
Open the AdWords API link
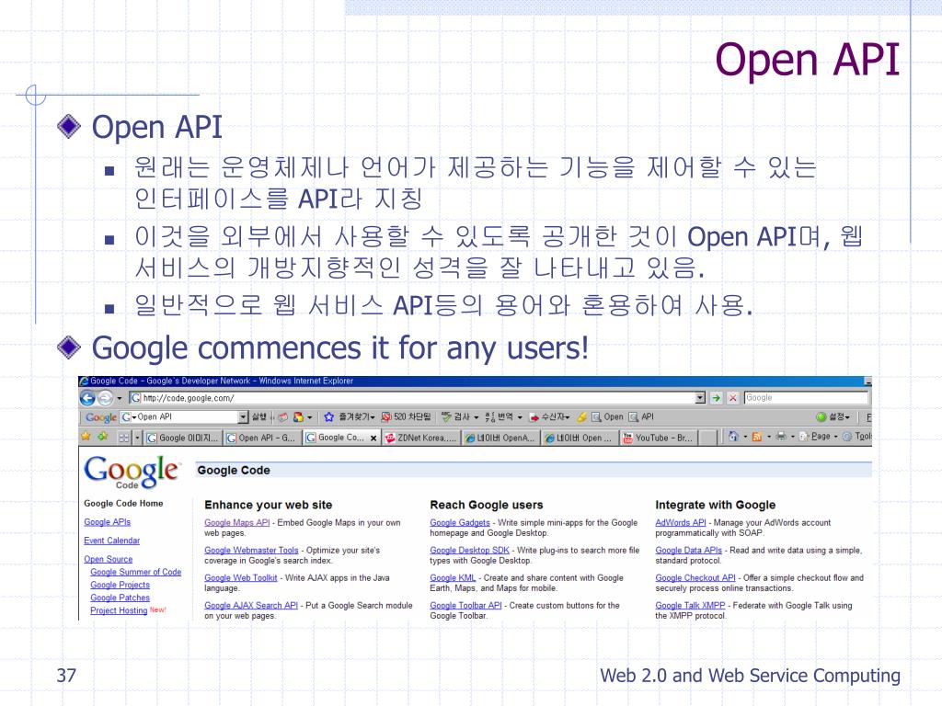(x=681, y=523)
